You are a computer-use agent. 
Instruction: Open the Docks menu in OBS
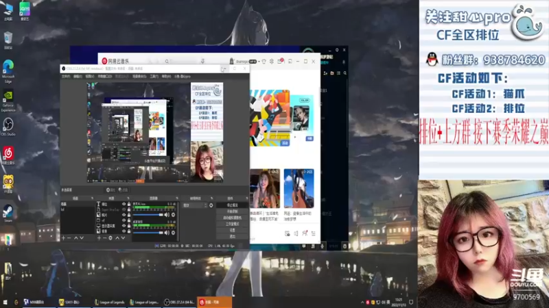pos(104,77)
